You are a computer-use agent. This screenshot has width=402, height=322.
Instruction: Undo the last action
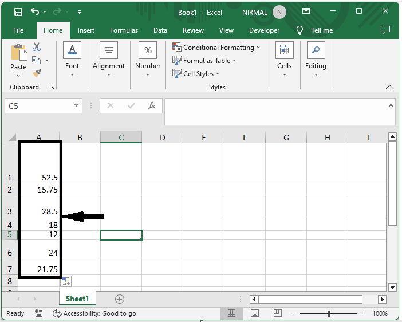pos(35,11)
